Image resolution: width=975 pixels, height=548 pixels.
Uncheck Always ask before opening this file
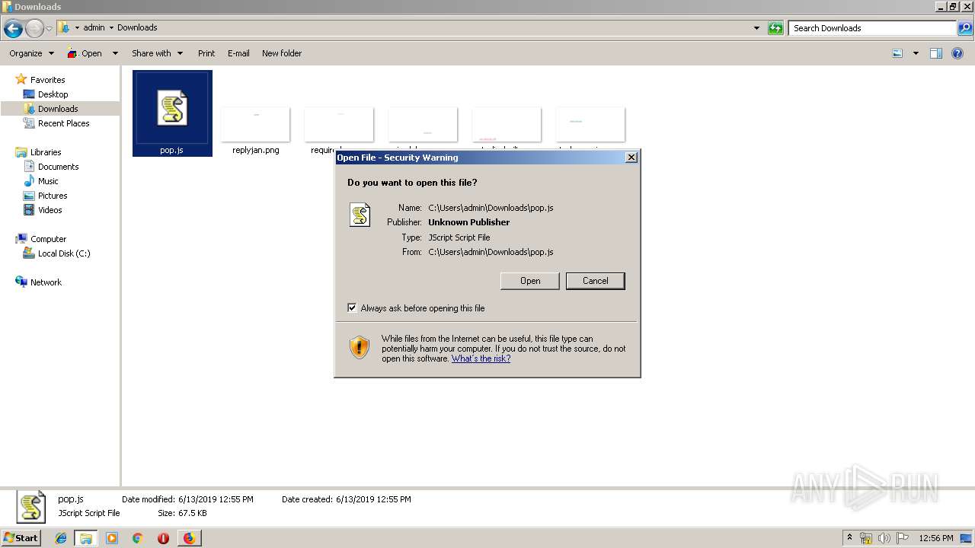pyautogui.click(x=352, y=308)
